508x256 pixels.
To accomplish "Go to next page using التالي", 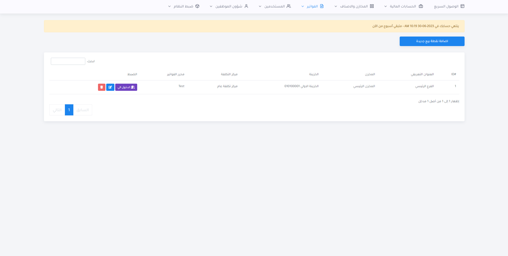I will 57,110.
